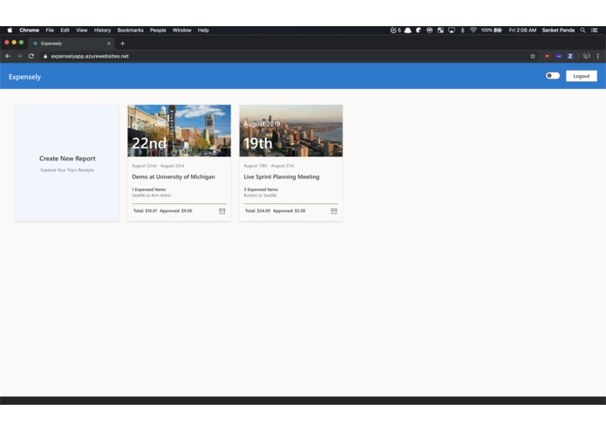
Task: Click the cloud-shaped icon in menu bar
Action: [407, 31]
